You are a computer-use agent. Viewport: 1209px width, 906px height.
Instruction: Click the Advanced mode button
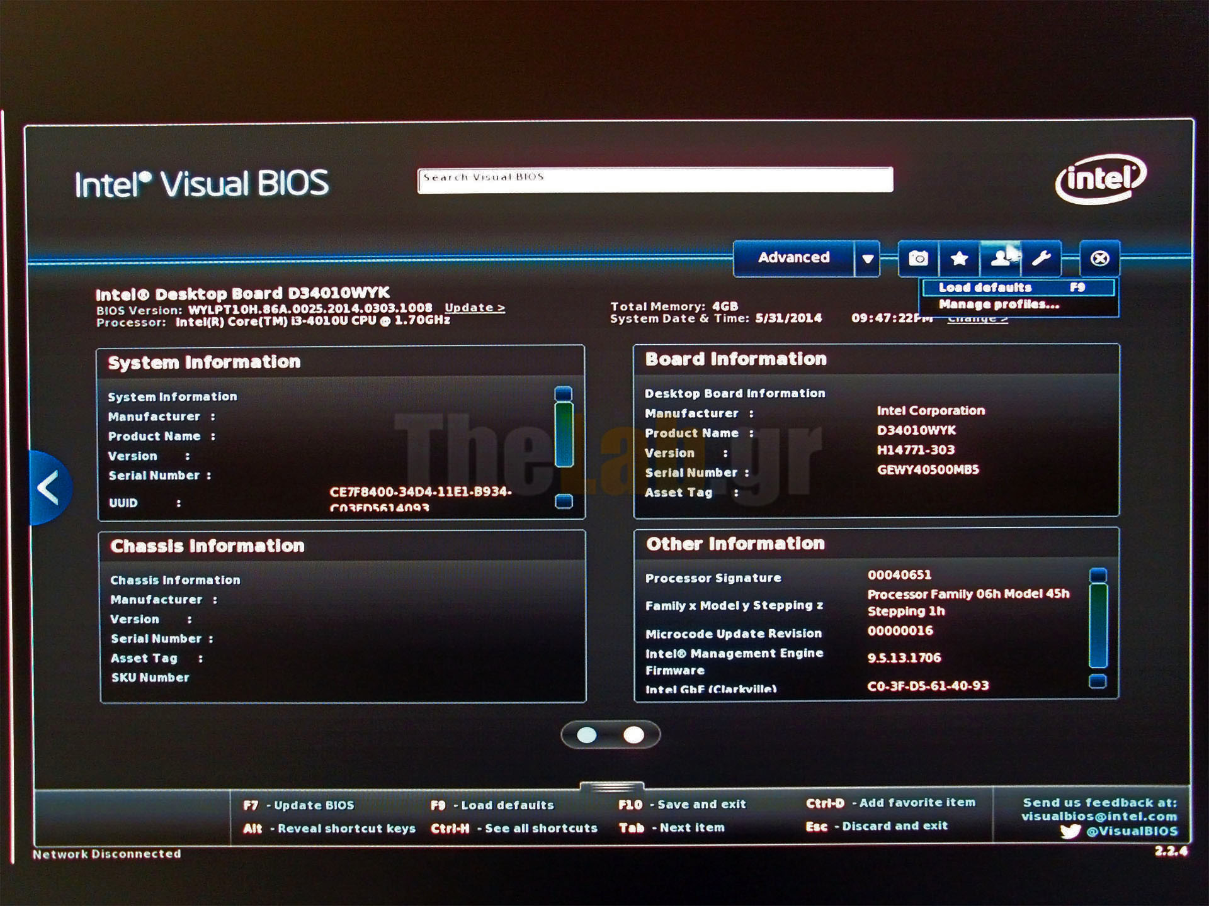(x=793, y=258)
